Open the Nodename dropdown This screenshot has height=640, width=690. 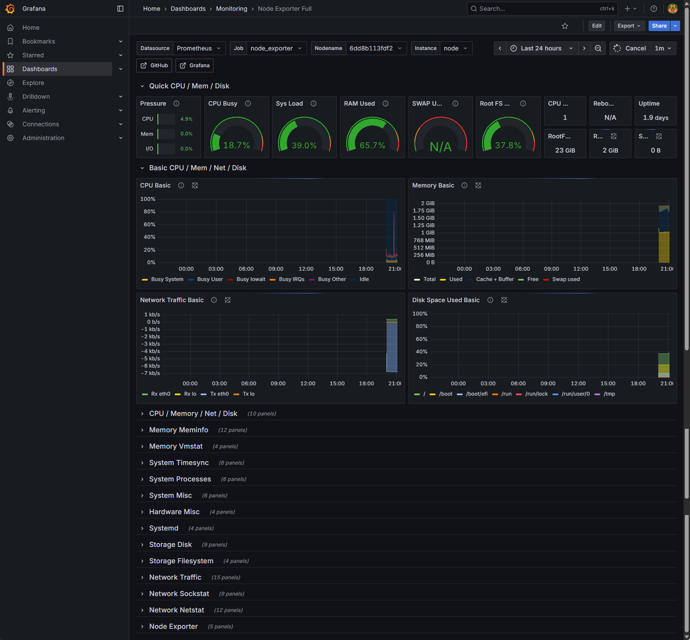pyautogui.click(x=376, y=48)
